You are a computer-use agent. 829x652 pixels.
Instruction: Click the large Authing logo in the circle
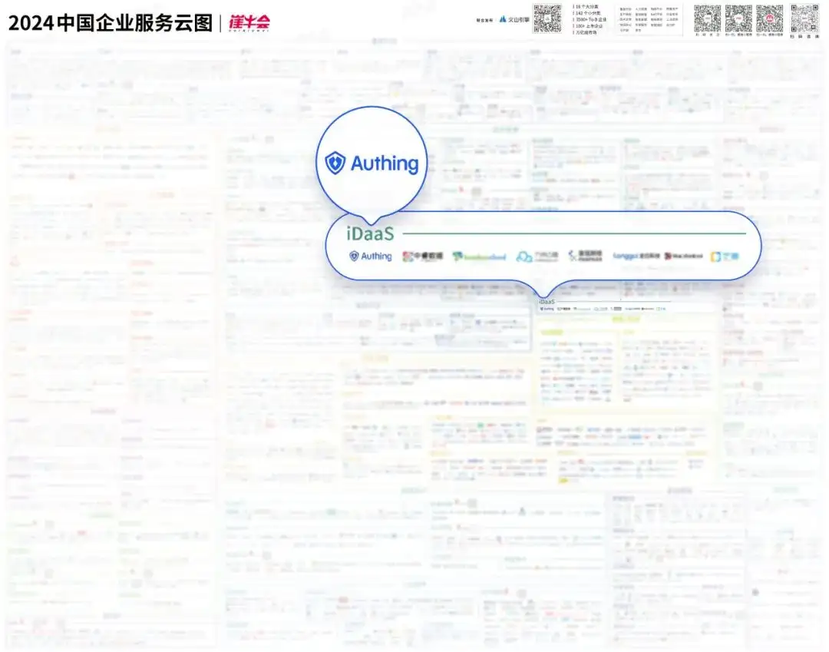[x=372, y=164]
